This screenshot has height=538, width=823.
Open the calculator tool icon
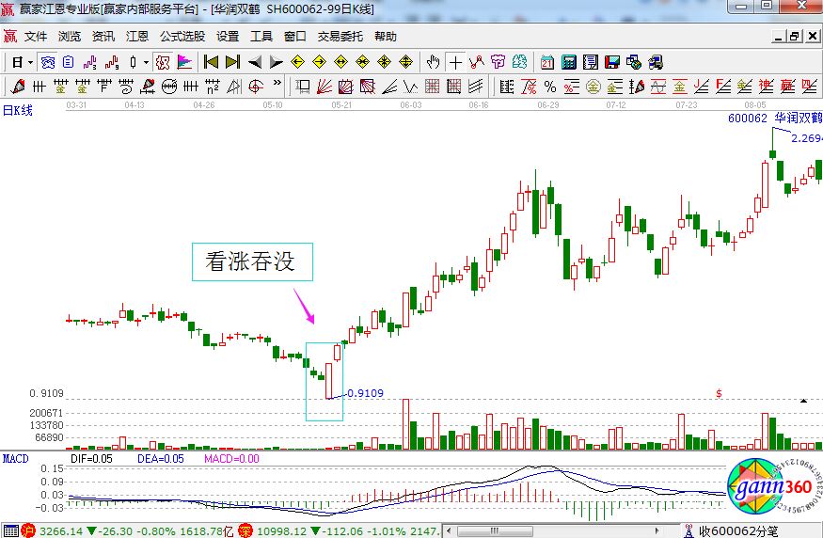[x=569, y=62]
